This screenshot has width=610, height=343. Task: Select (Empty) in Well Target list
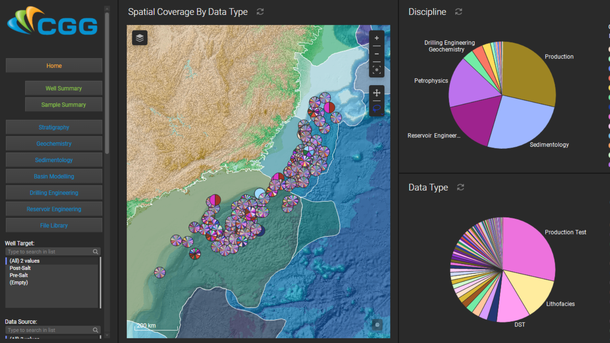[19, 283]
